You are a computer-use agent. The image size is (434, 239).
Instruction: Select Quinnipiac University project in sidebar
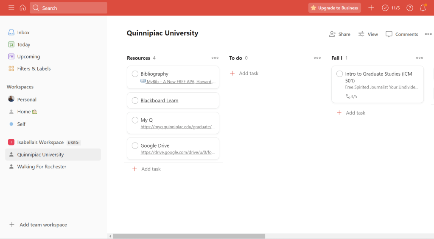pyautogui.click(x=53, y=154)
